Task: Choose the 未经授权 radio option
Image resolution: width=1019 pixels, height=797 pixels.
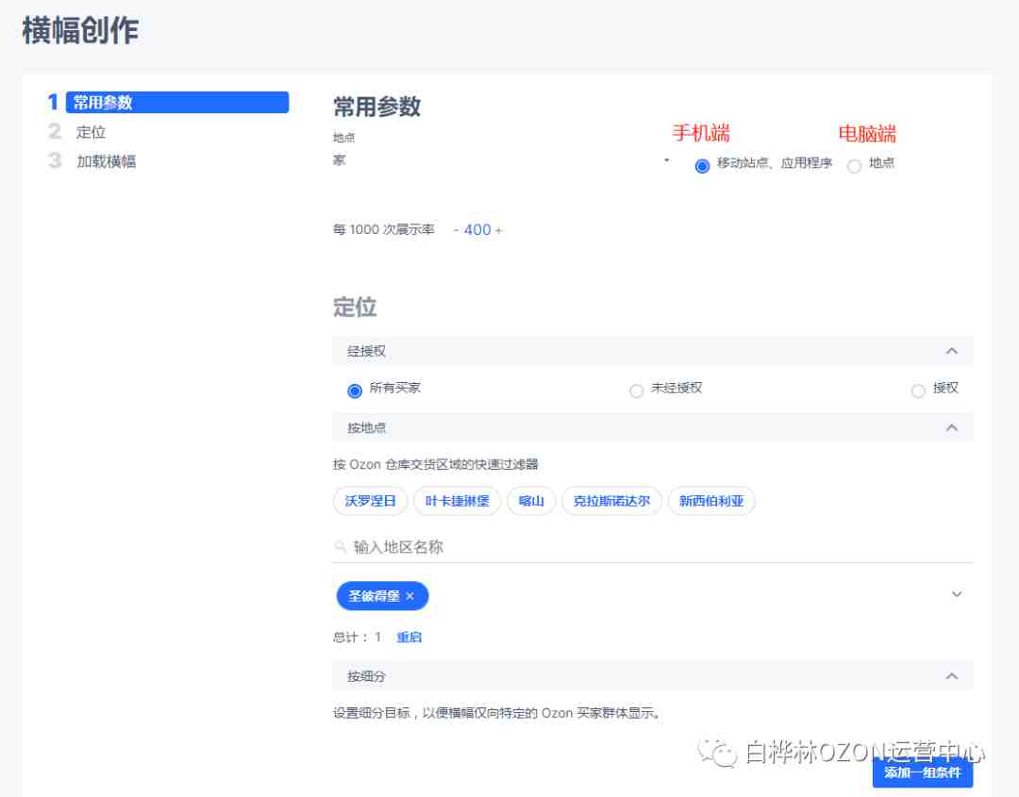Action: pos(636,390)
